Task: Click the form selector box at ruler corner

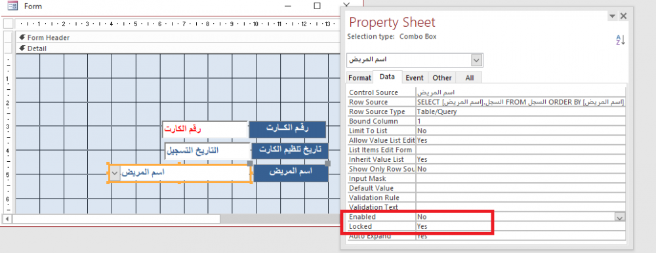Action: coord(9,24)
